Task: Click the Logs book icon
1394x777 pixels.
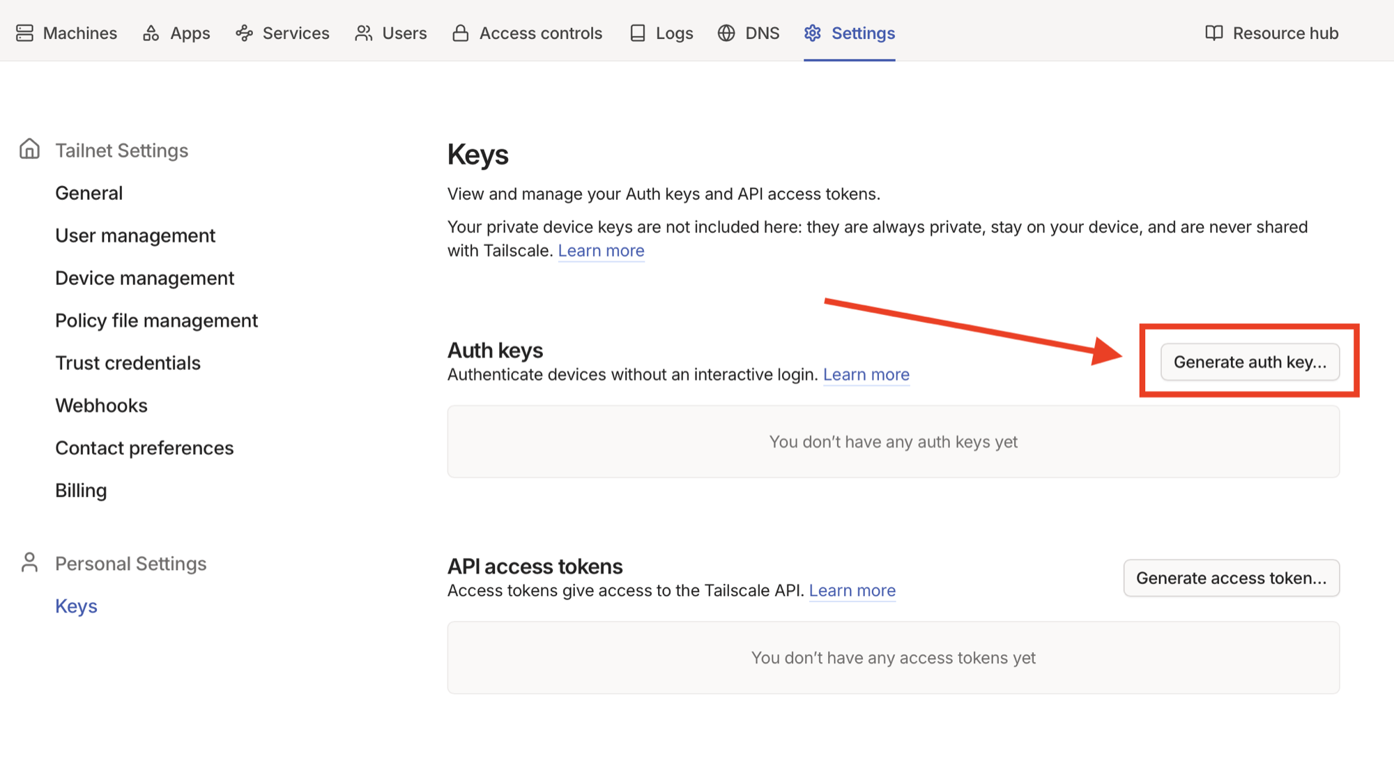Action: coord(638,33)
